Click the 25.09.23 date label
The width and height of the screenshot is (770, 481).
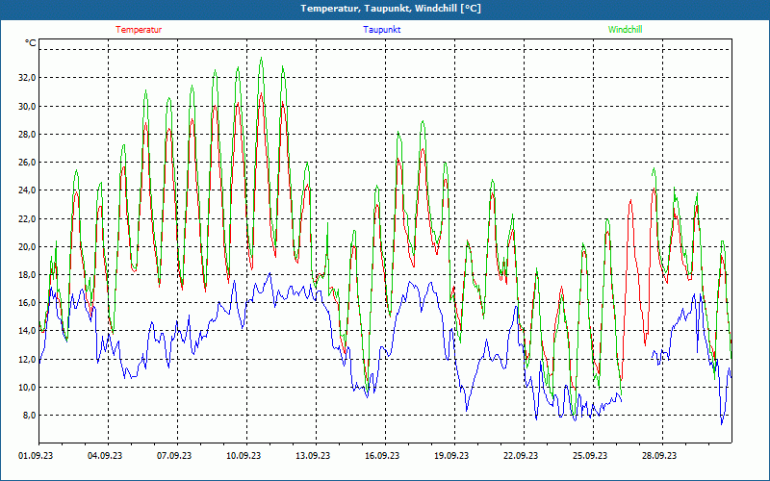[590, 455]
